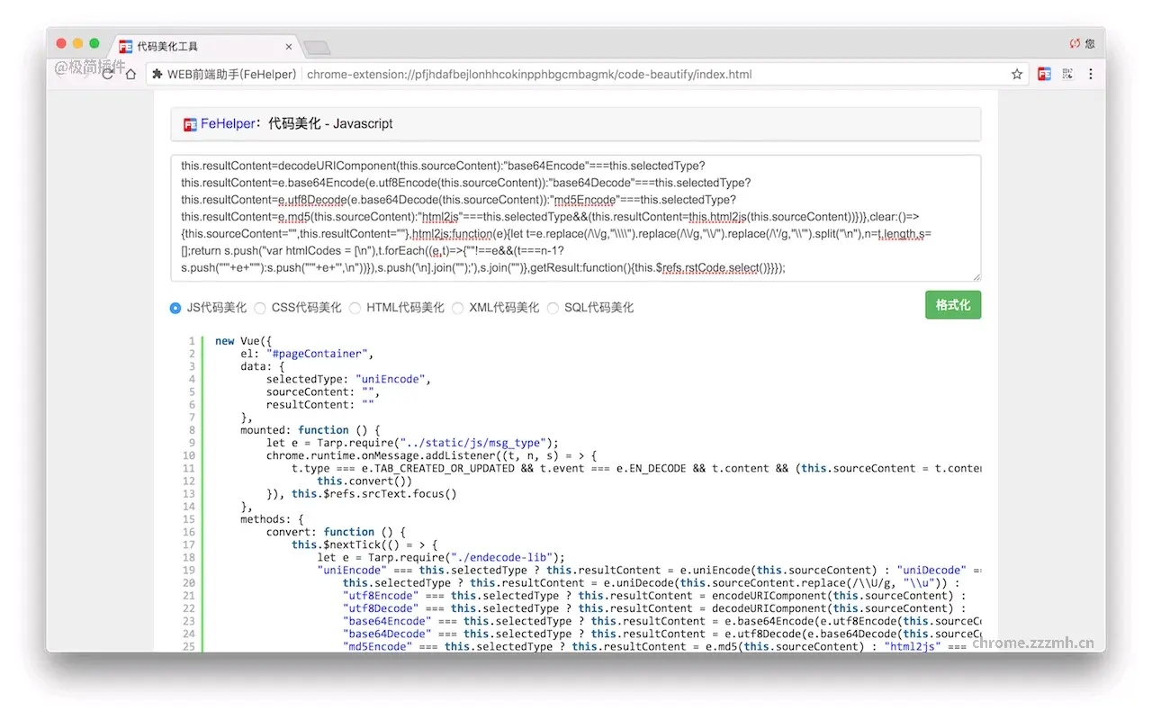Click the 'this.$nextTick(() = > {' code line
The image size is (1152, 720).
coord(364,544)
